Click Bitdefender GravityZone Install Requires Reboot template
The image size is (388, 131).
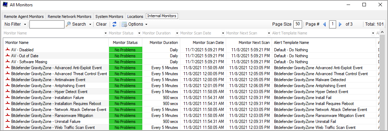(314, 104)
